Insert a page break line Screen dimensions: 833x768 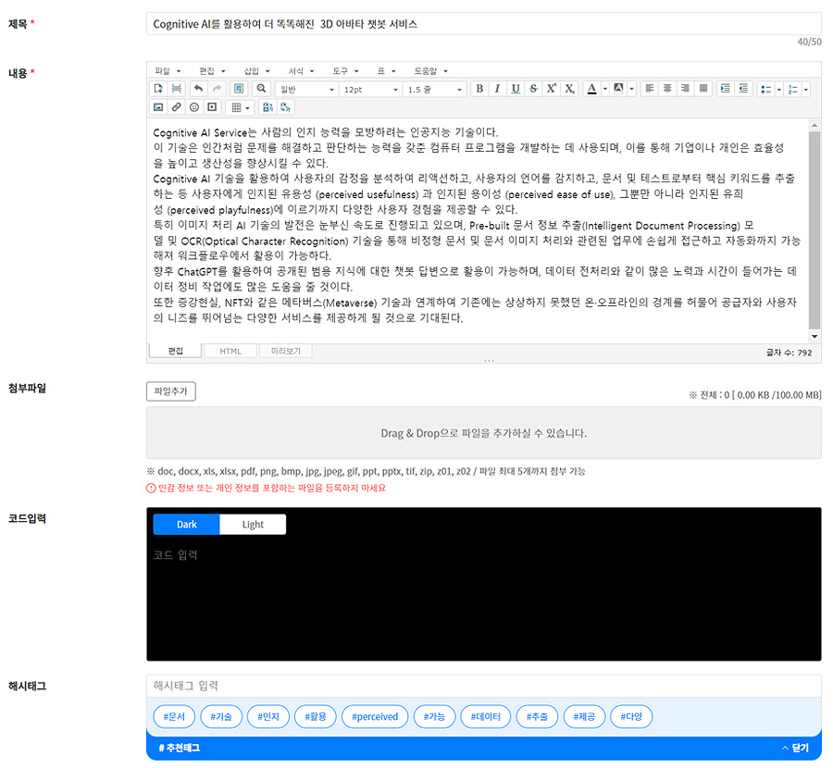[x=177, y=89]
